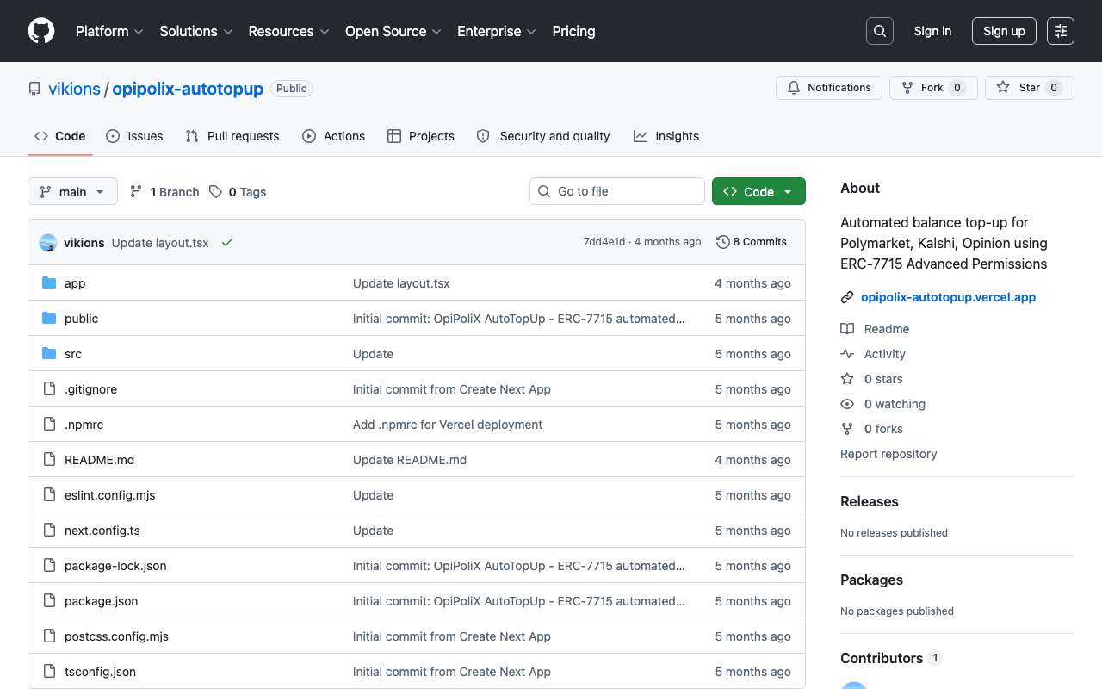Open the opipolix-autotopup repository title link
Image resolution: width=1102 pixels, height=689 pixels.
tap(188, 89)
